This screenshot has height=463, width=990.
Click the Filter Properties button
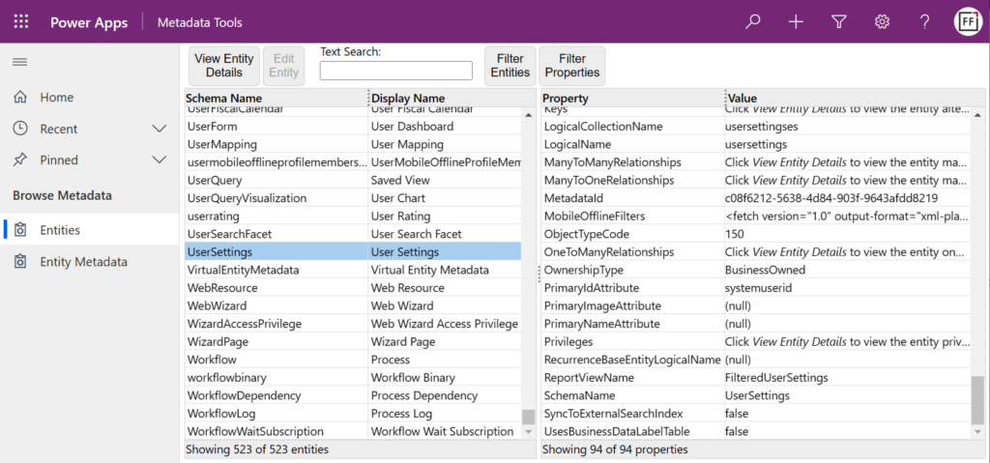[x=572, y=66]
